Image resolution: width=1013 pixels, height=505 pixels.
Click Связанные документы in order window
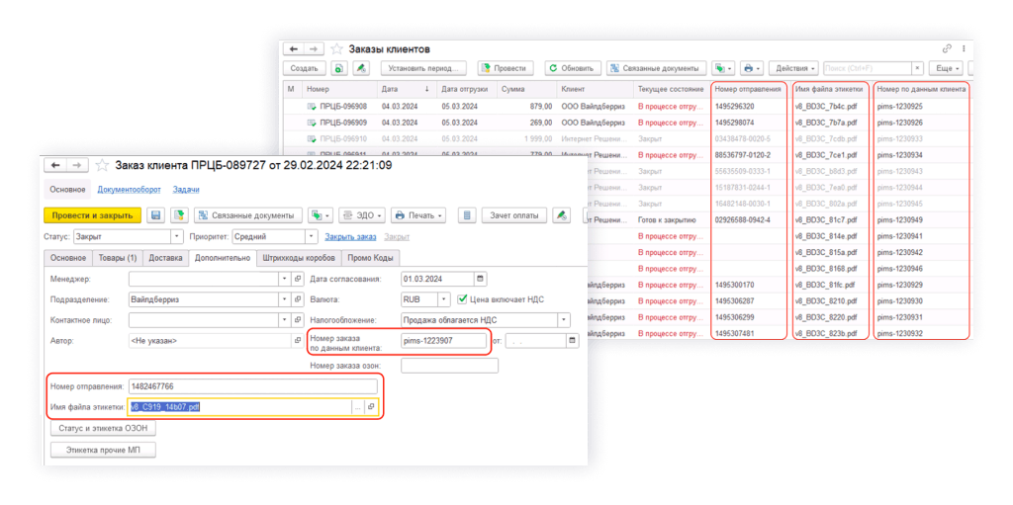click(x=248, y=215)
